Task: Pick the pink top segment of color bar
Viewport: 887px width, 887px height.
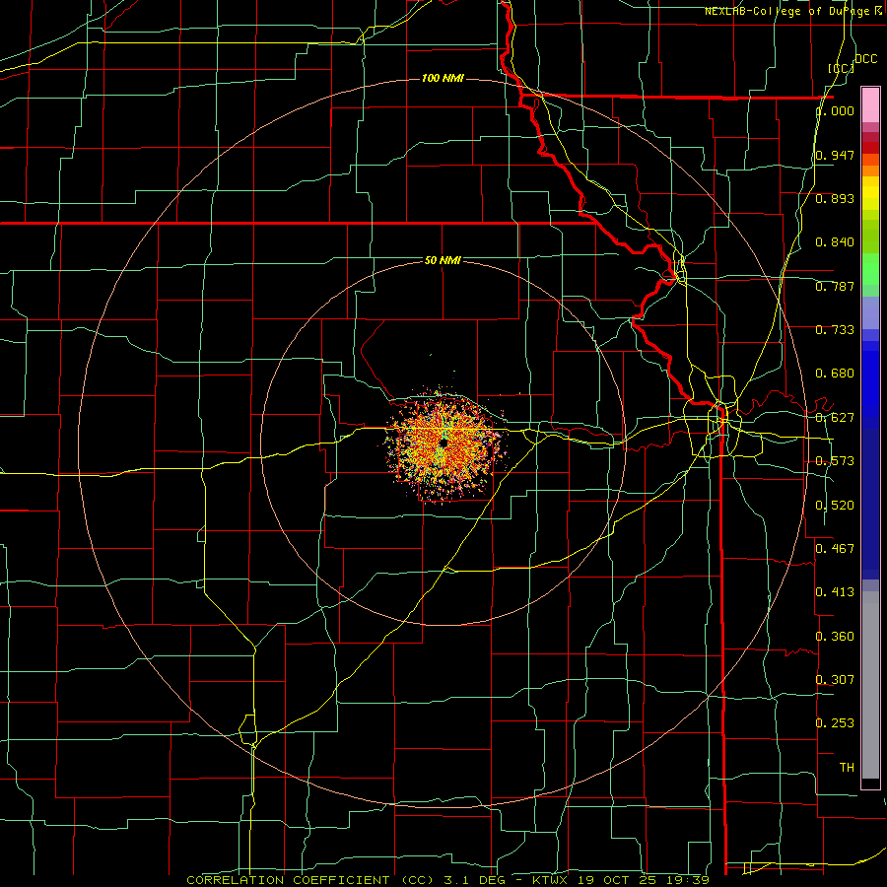Action: 870,105
